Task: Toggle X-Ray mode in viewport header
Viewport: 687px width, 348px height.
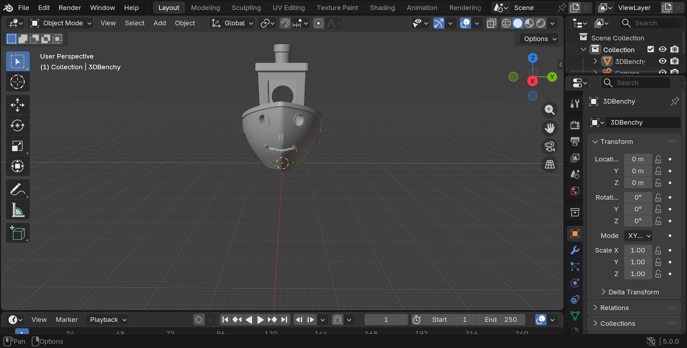Action: coord(492,23)
